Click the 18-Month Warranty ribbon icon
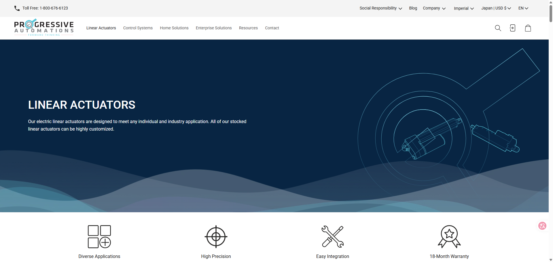This screenshot has height=262, width=553. click(449, 236)
